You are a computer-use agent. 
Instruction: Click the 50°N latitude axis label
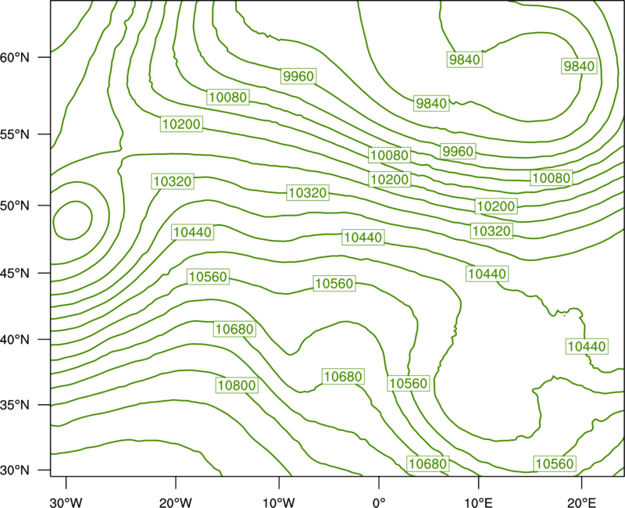tap(15, 206)
